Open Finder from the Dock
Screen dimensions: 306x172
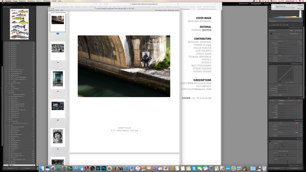(41, 168)
